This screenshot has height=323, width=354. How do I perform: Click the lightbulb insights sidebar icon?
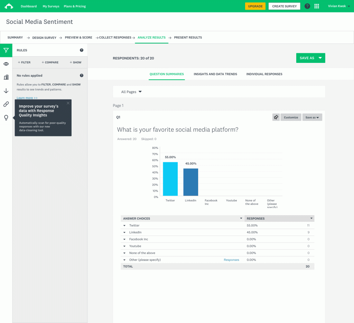coord(6,117)
